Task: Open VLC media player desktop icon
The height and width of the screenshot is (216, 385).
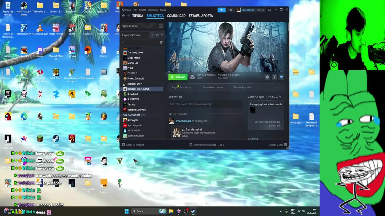Action: coord(40,29)
